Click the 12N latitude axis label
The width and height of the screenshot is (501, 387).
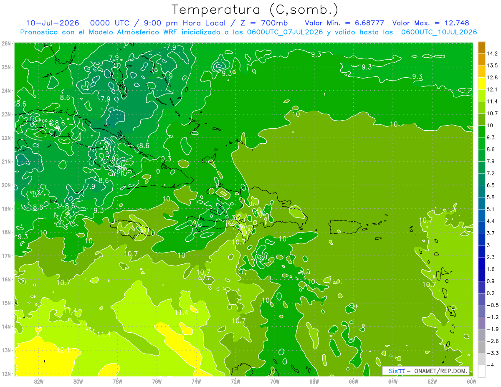click(x=6, y=374)
